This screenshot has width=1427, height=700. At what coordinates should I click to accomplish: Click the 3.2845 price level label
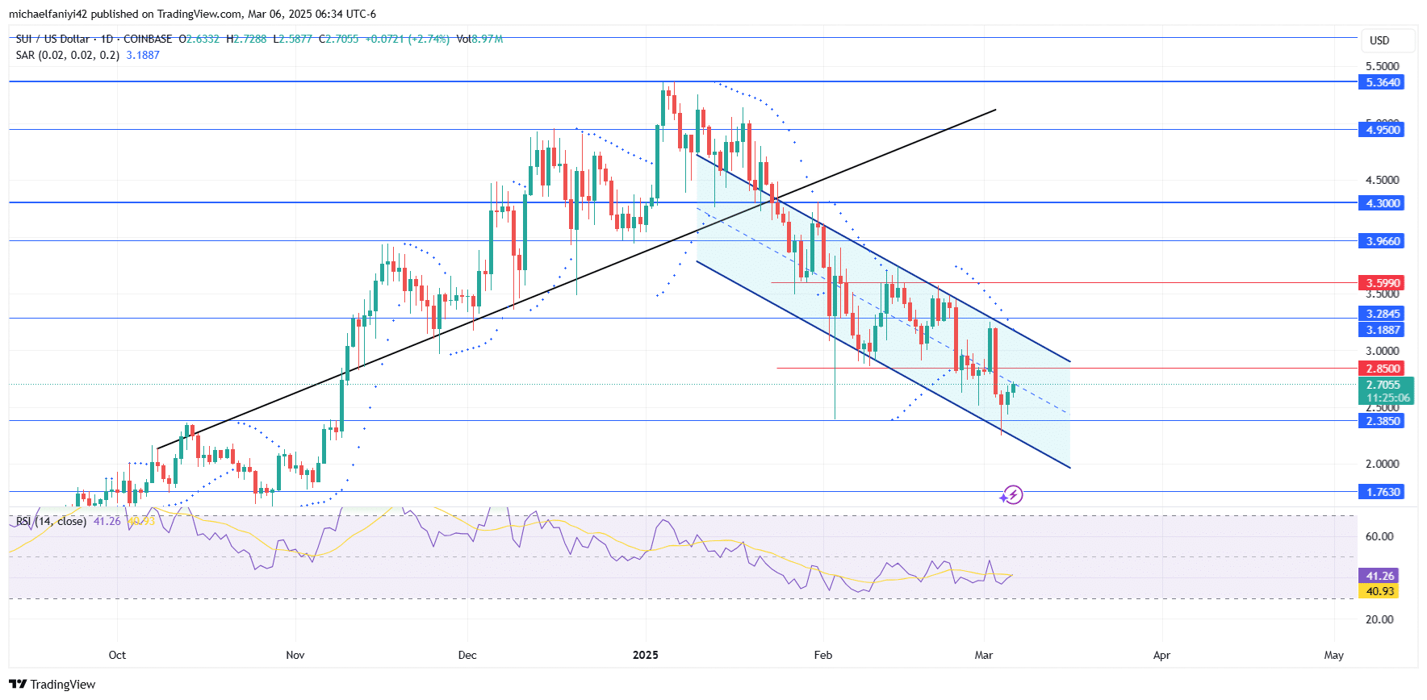pyautogui.click(x=1382, y=314)
